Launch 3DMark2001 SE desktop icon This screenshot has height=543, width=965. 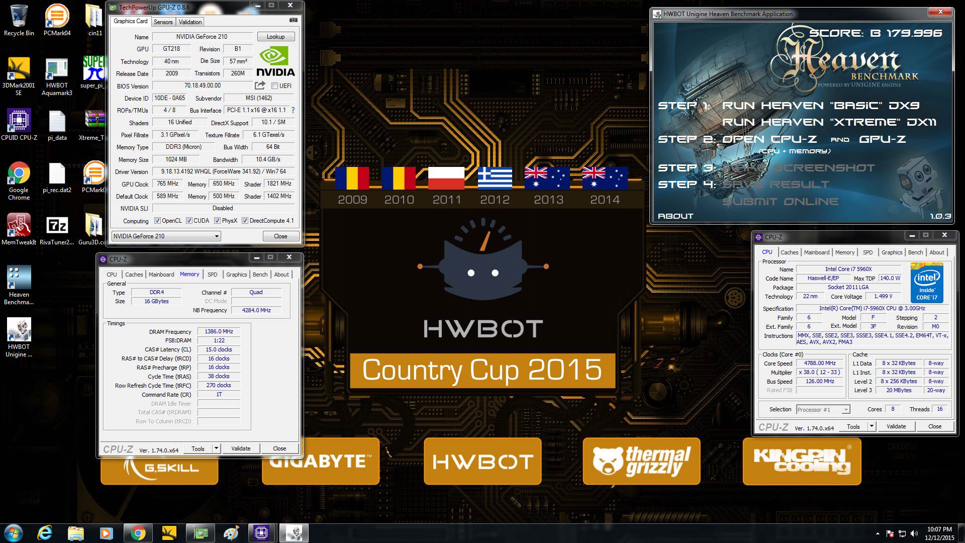19,76
